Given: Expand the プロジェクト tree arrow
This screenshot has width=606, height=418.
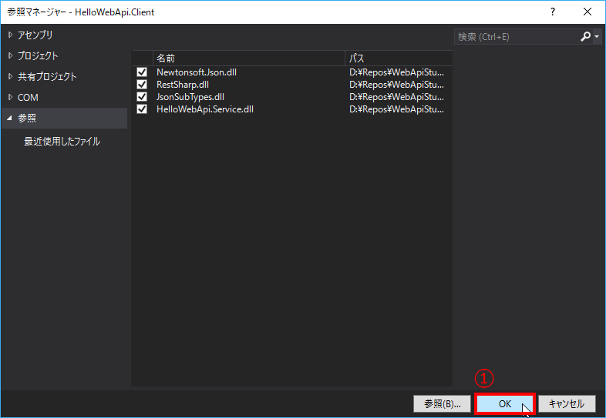Looking at the screenshot, I should 10,55.
